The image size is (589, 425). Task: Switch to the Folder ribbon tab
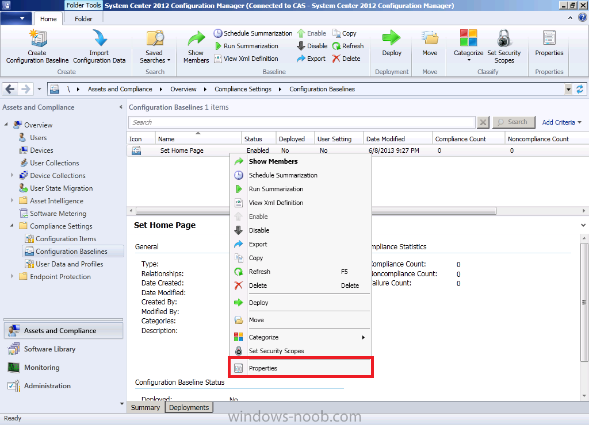[x=83, y=19]
